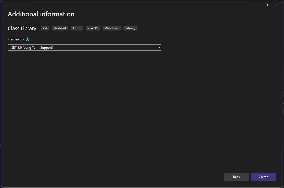
Task: Click the Framework field label
Action: click(16, 39)
